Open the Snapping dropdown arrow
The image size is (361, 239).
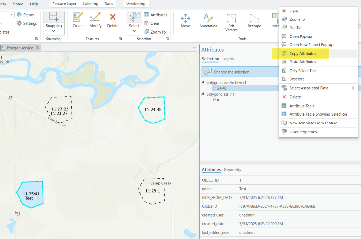click(54, 31)
